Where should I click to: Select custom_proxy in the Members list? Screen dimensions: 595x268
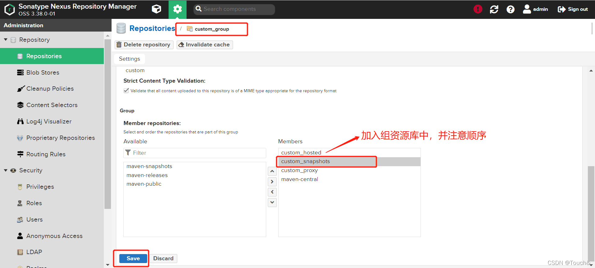349,170
